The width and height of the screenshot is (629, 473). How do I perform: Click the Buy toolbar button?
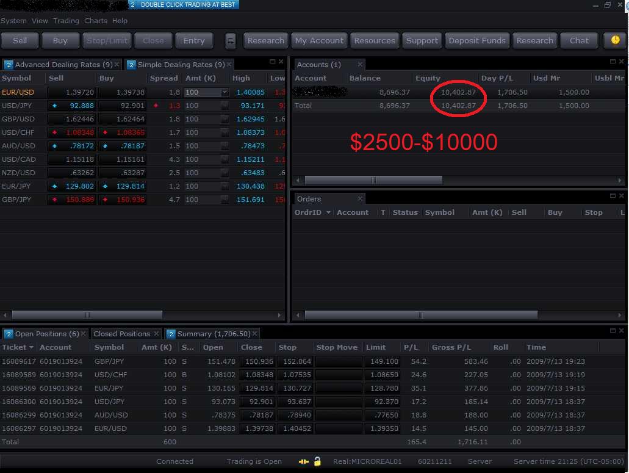60,40
